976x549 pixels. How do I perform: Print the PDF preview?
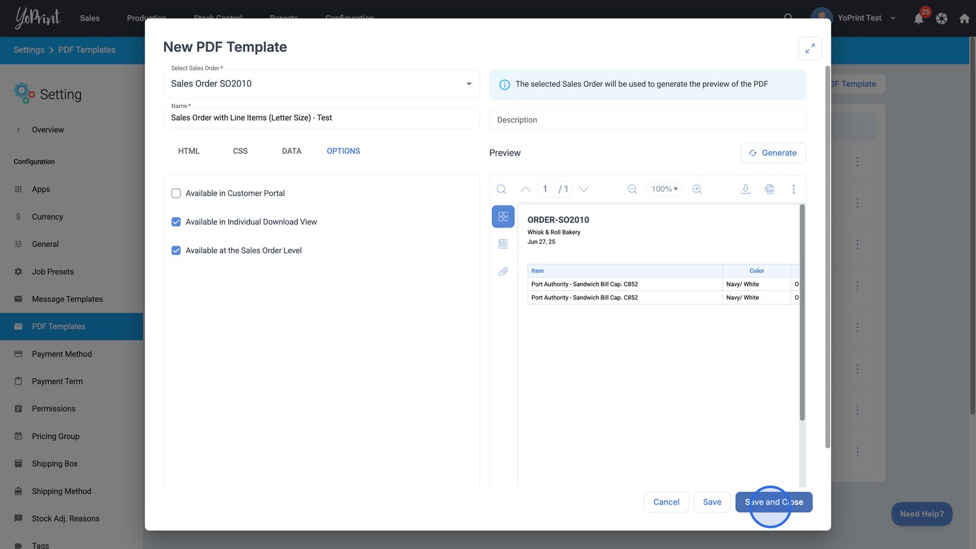(x=770, y=189)
